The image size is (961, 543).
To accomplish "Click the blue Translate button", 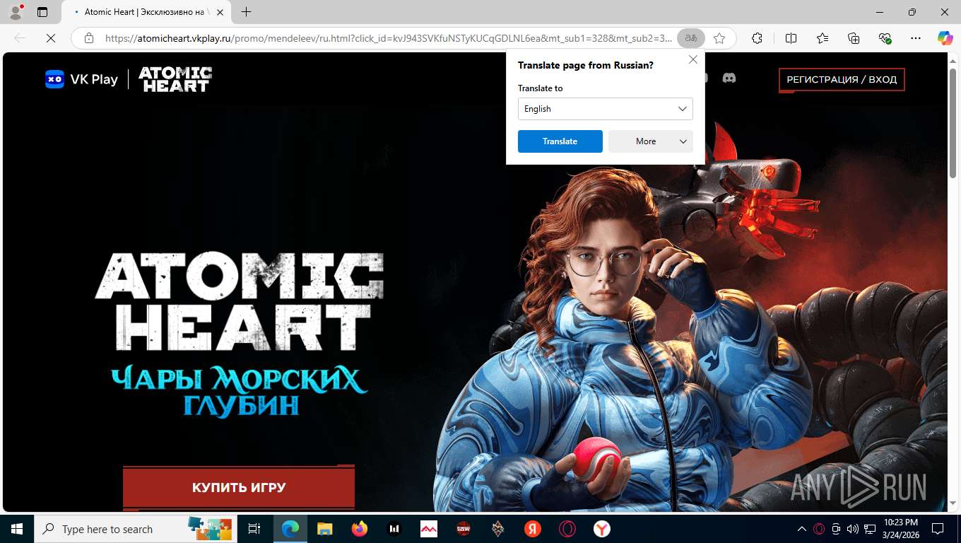I will coord(560,141).
